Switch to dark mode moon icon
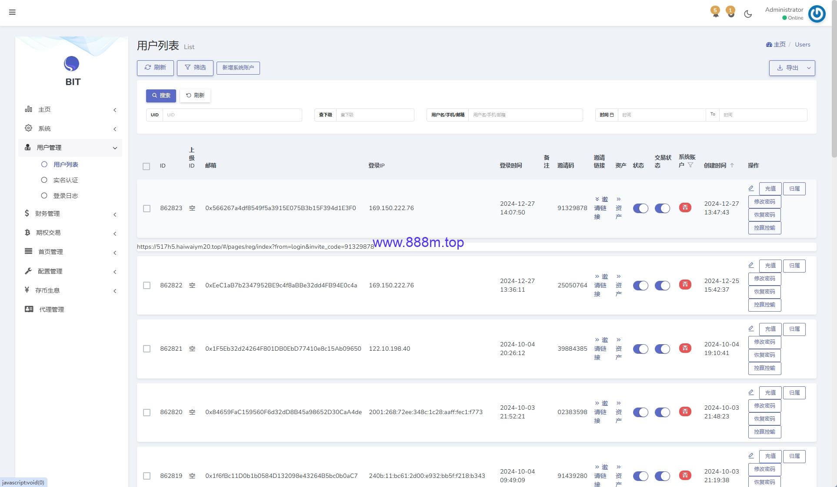Viewport: 837px width, 487px height. (x=748, y=14)
